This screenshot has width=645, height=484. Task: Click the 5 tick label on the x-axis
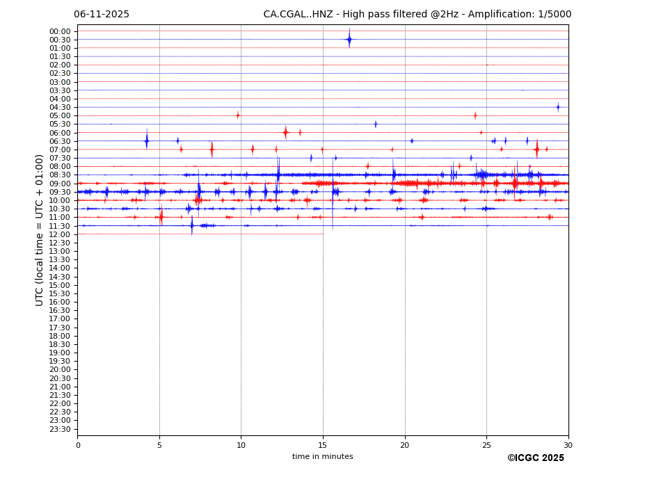point(159,445)
